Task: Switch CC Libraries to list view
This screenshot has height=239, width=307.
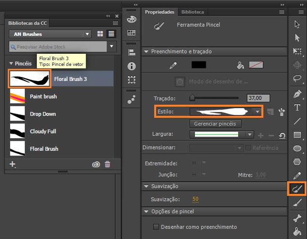Action: (111, 34)
